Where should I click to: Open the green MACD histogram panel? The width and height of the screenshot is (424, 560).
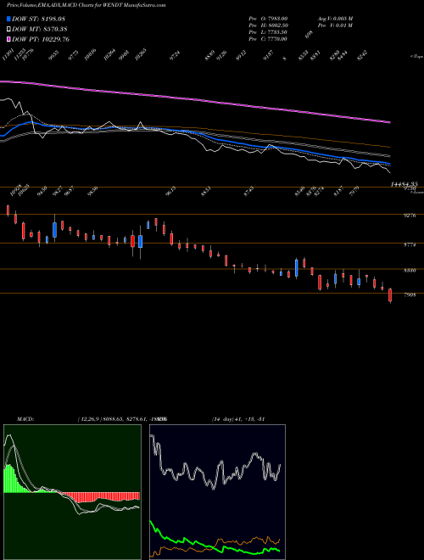pos(72,492)
